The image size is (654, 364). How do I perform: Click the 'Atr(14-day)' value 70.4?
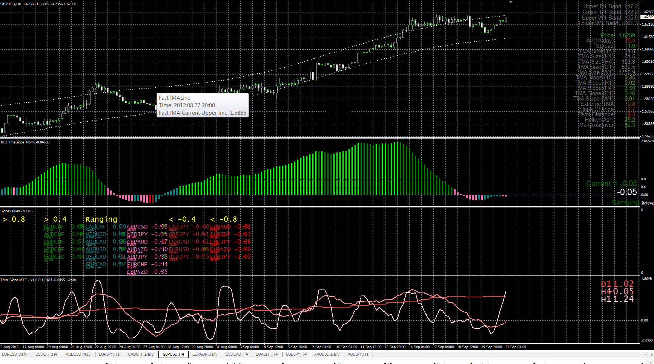coord(630,41)
